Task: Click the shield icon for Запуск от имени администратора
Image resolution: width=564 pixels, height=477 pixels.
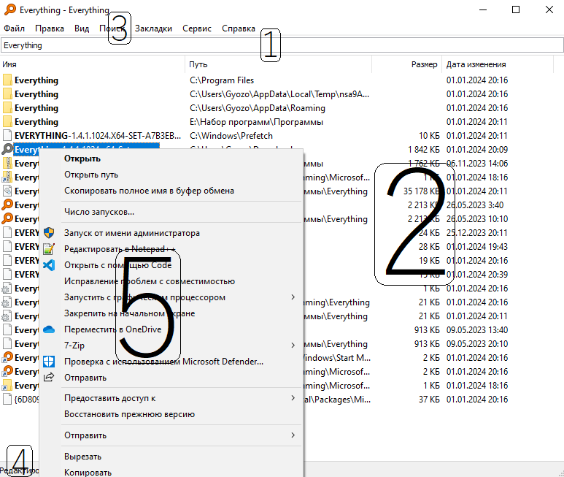Action: click(x=49, y=233)
